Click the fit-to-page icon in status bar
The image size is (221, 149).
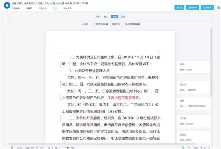click(205, 148)
